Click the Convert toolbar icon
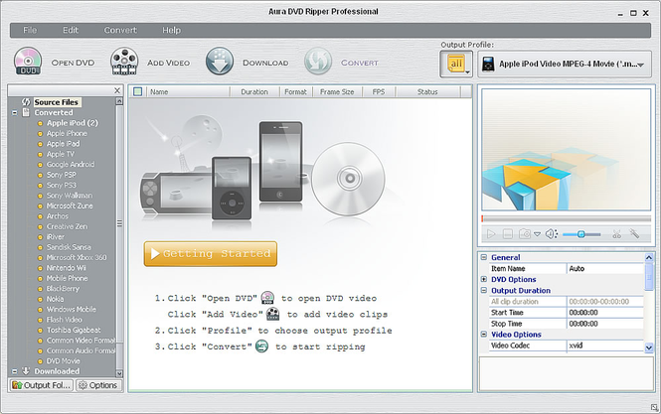The image size is (661, 414). pyautogui.click(x=318, y=62)
